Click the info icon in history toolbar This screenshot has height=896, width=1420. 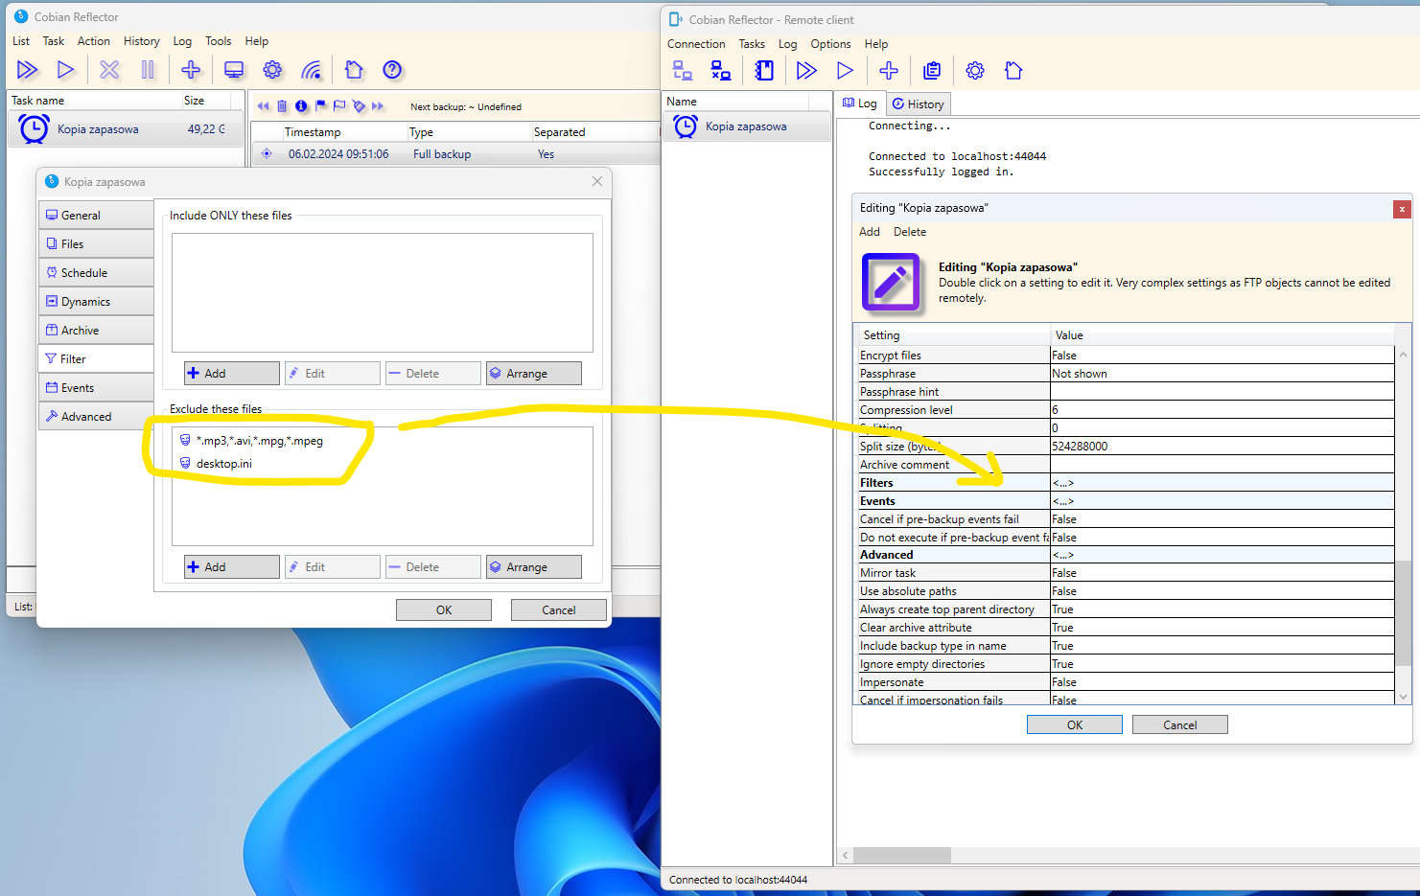[x=301, y=106]
